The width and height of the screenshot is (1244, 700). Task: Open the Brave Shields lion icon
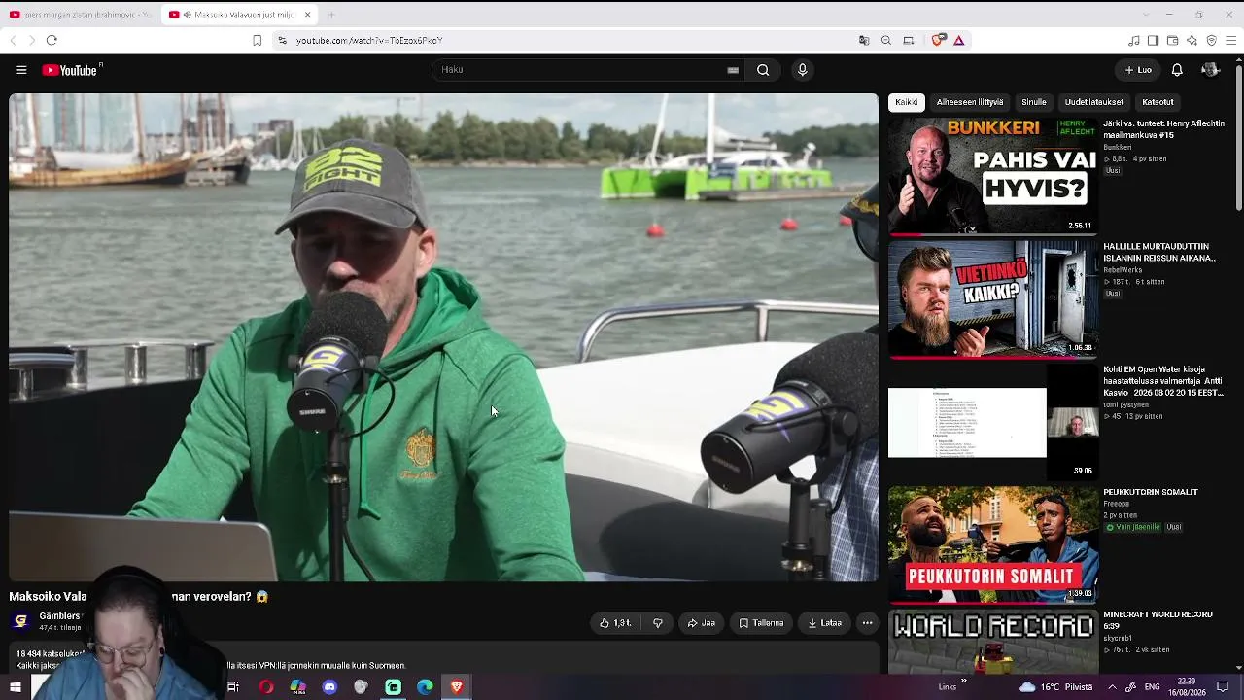point(938,40)
